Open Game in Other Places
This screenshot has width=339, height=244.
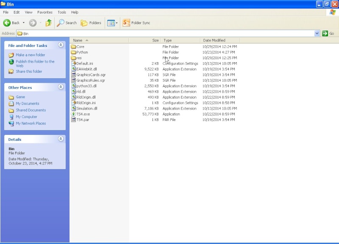(x=20, y=97)
